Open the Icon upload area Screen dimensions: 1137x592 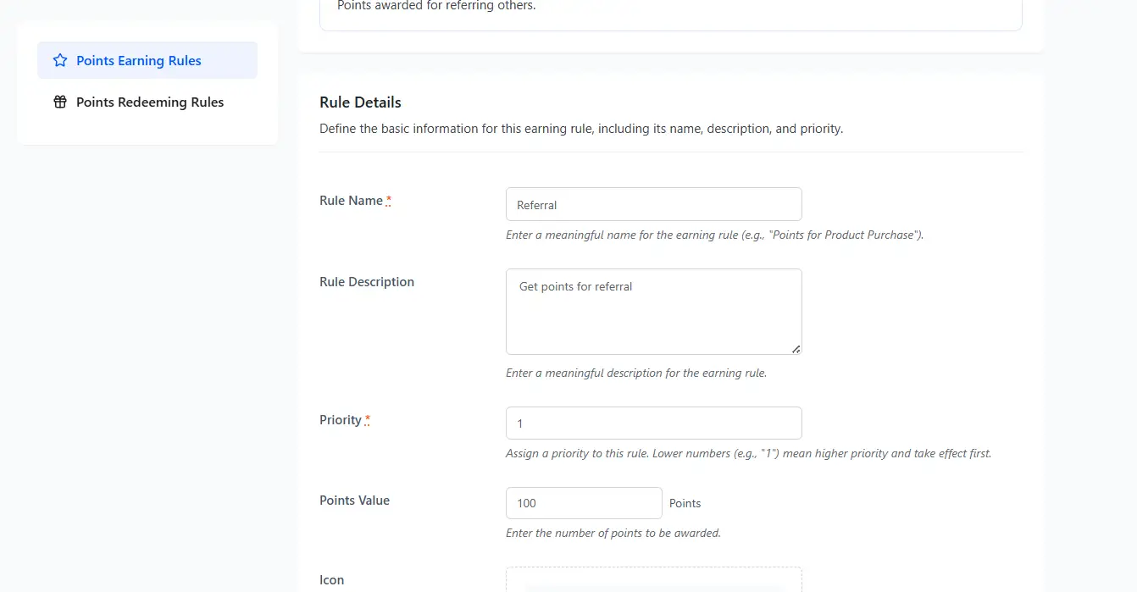653,580
